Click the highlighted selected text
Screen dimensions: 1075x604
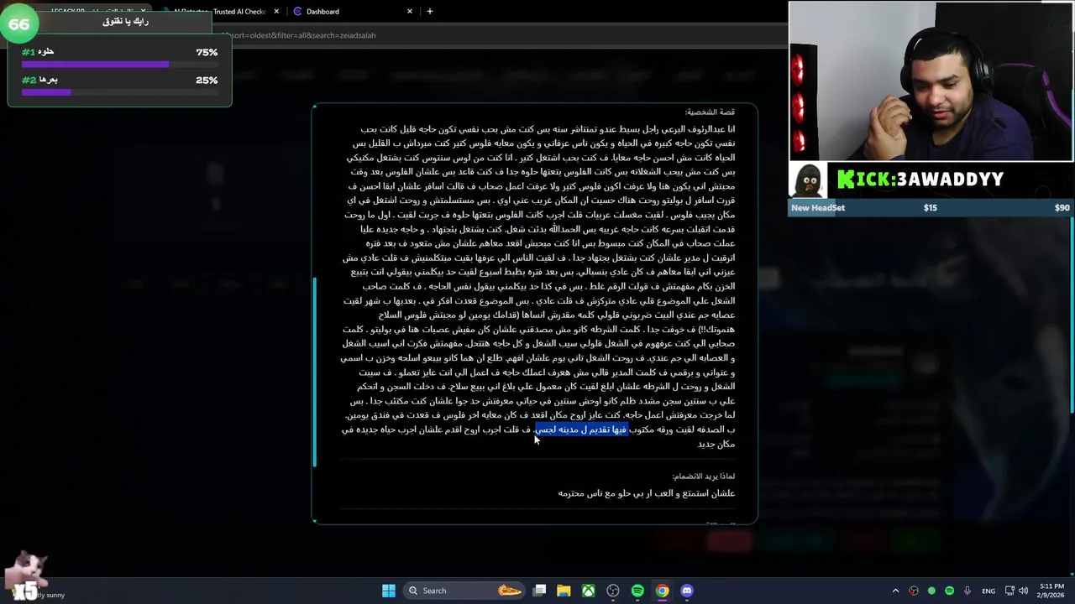point(581,430)
